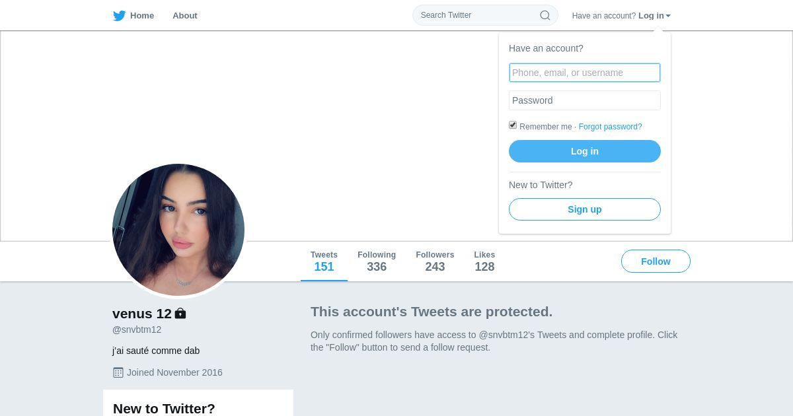The width and height of the screenshot is (793, 416).
Task: Focus the Password field
Action: click(x=585, y=100)
